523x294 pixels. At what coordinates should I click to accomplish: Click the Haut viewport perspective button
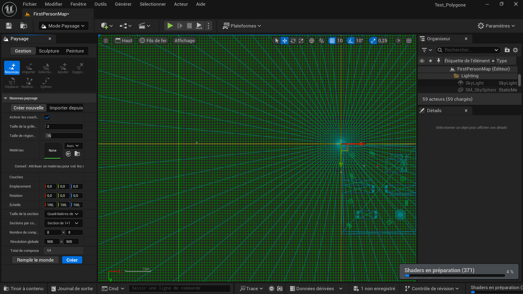tap(124, 41)
